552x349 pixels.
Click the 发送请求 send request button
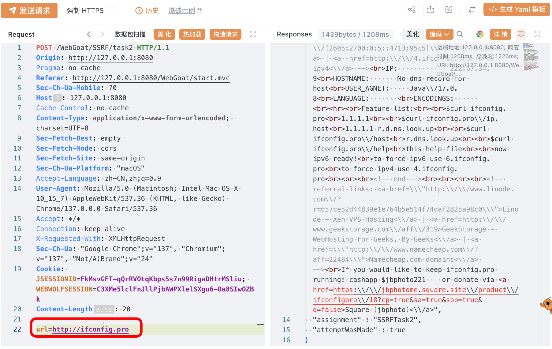point(29,11)
